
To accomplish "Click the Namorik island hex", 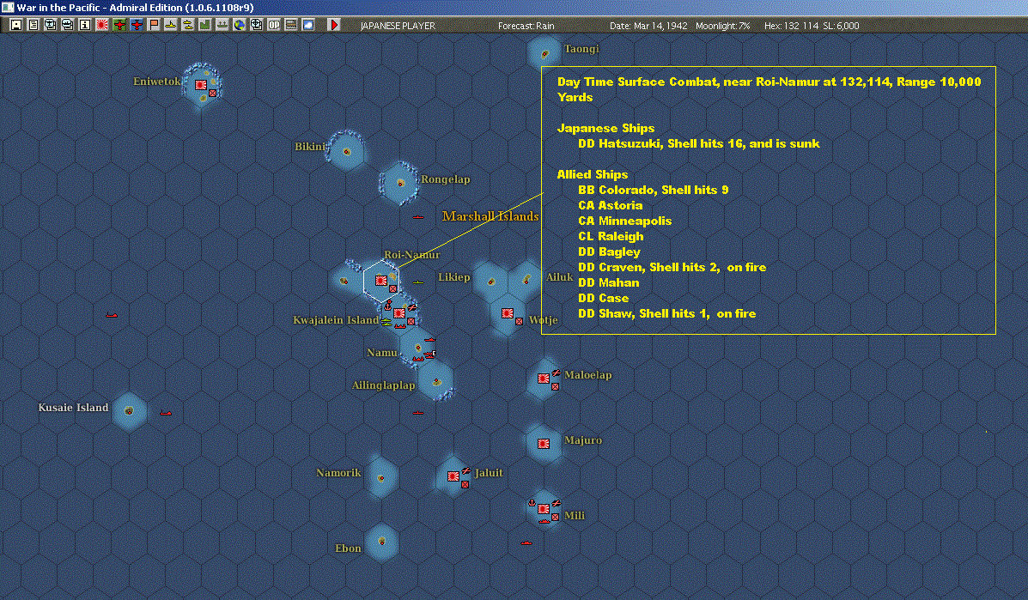I will pyautogui.click(x=381, y=477).
